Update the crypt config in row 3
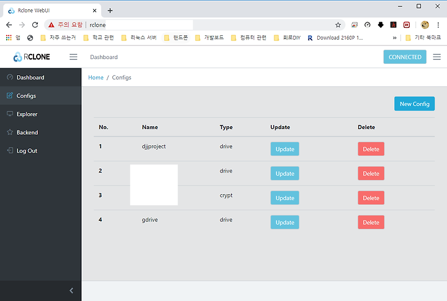447x301 pixels. coord(285,198)
